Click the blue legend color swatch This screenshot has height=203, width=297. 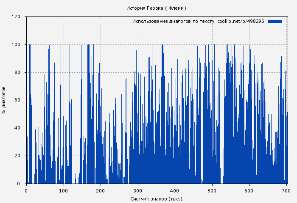tap(275, 21)
